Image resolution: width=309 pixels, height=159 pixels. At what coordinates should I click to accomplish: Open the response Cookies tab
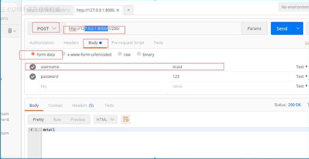click(55, 105)
